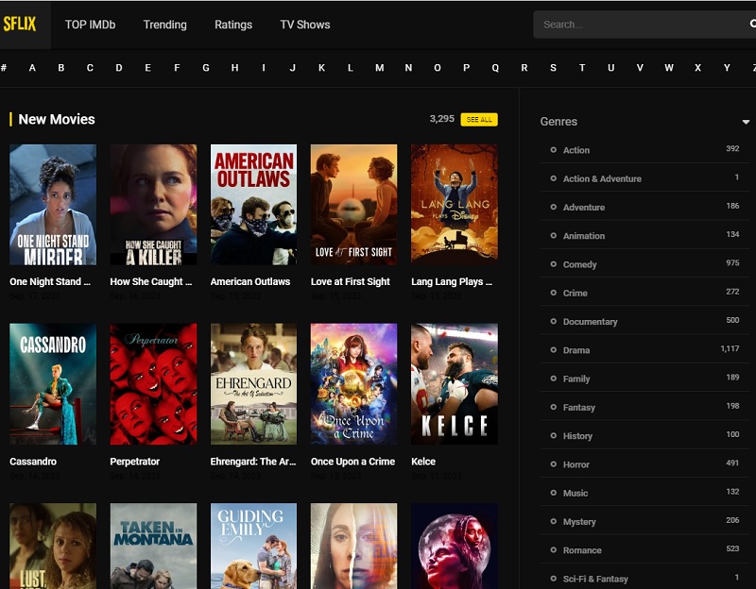Open Taken in Montana poster
Viewport: 756px width, 589px height.
[x=153, y=547]
